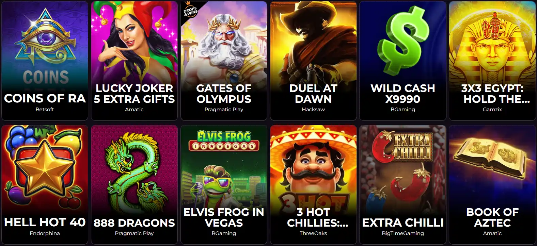The image size is (537, 246).
Task: Open the 3 Hot Chillies game
Action: (313, 185)
